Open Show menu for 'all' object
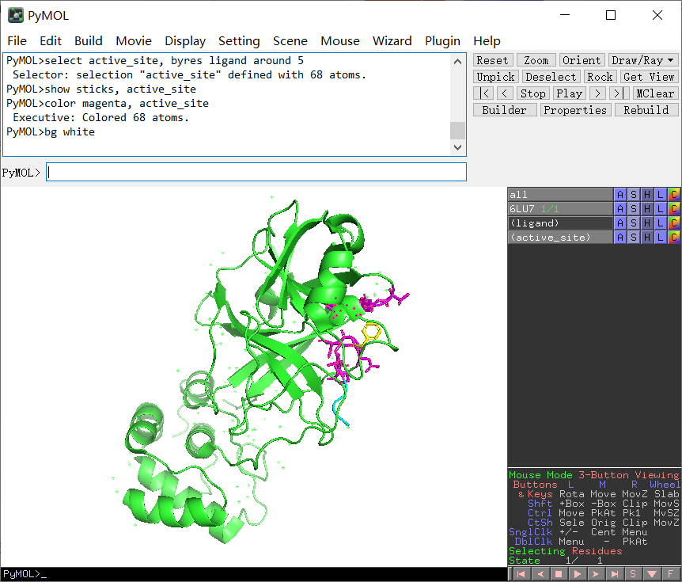 click(634, 195)
